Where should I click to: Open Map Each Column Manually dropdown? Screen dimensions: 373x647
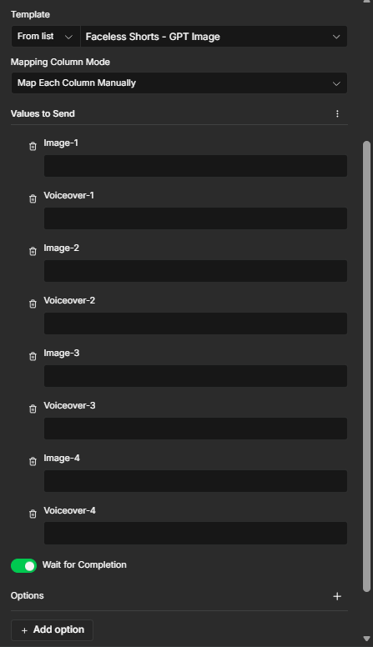[179, 83]
